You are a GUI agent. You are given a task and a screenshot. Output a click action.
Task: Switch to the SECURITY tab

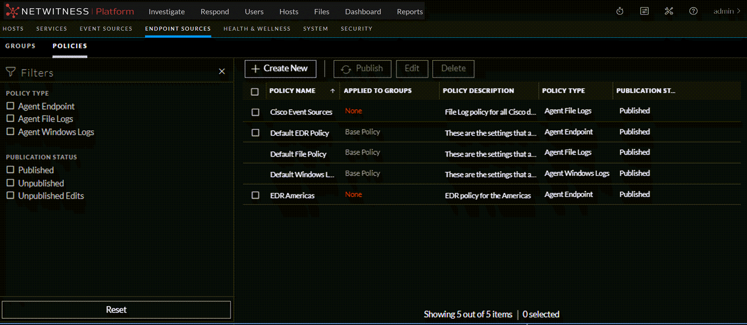(356, 29)
